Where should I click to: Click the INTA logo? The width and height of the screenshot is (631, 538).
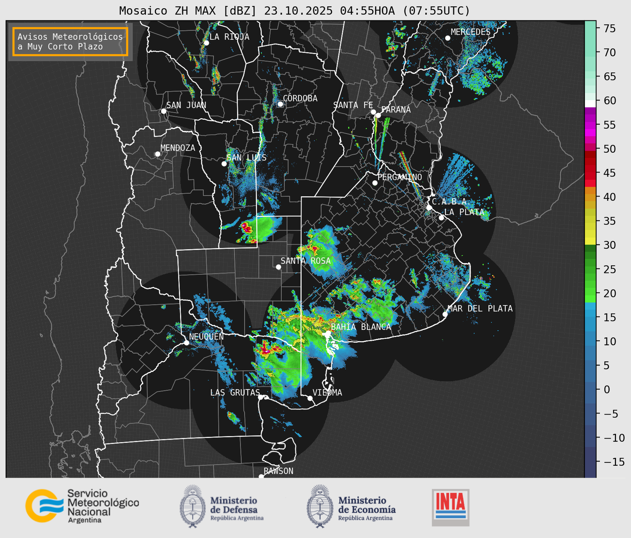click(x=451, y=507)
